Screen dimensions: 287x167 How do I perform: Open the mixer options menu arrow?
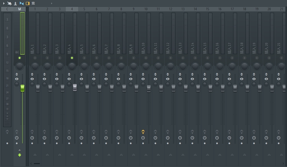click(4, 3)
